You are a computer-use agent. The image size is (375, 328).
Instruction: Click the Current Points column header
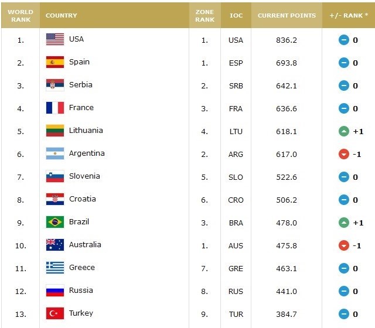click(287, 16)
